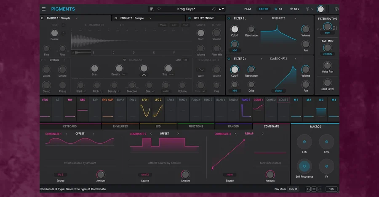Expand dropdown next to lightbulb icon

tap(312, 9)
